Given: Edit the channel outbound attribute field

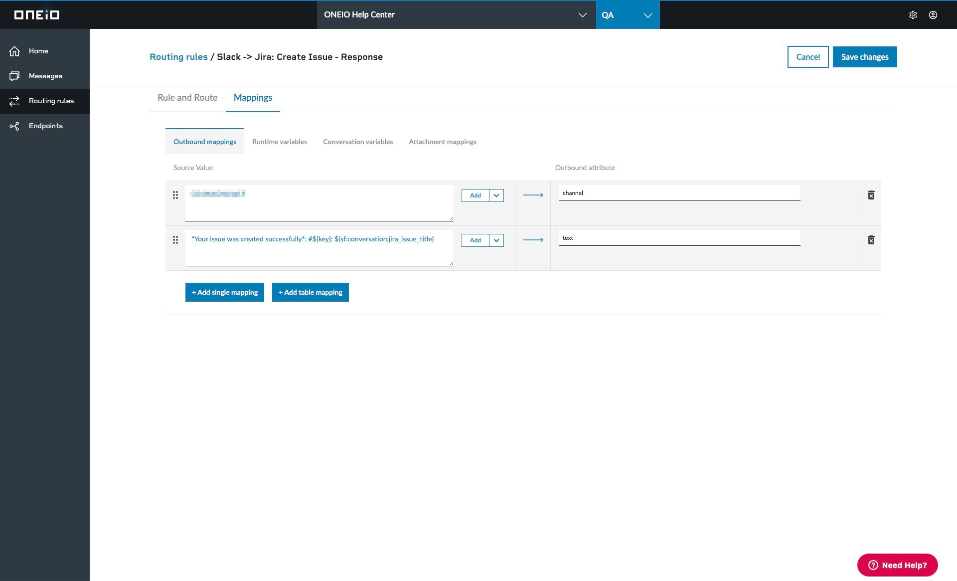Looking at the screenshot, I should 679,193.
